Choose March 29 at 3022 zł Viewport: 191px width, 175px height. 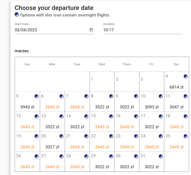(x=102, y=162)
